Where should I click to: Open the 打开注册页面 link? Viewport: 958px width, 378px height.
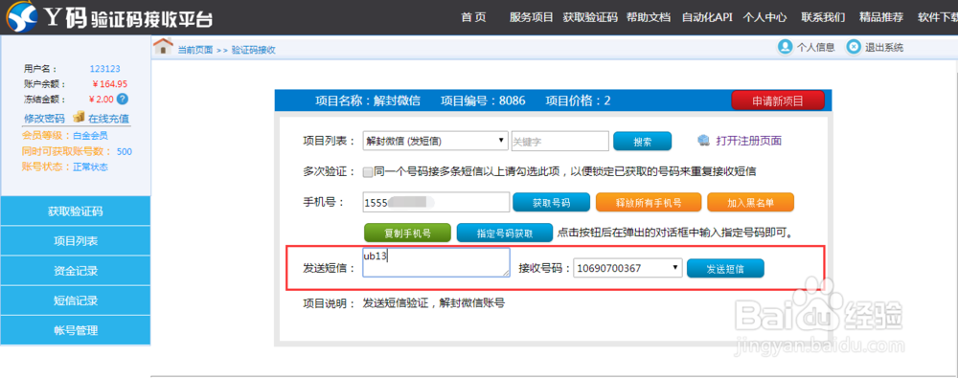tap(748, 141)
